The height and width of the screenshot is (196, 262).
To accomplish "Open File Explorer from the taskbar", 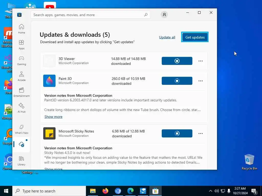I will (x=93, y=191).
